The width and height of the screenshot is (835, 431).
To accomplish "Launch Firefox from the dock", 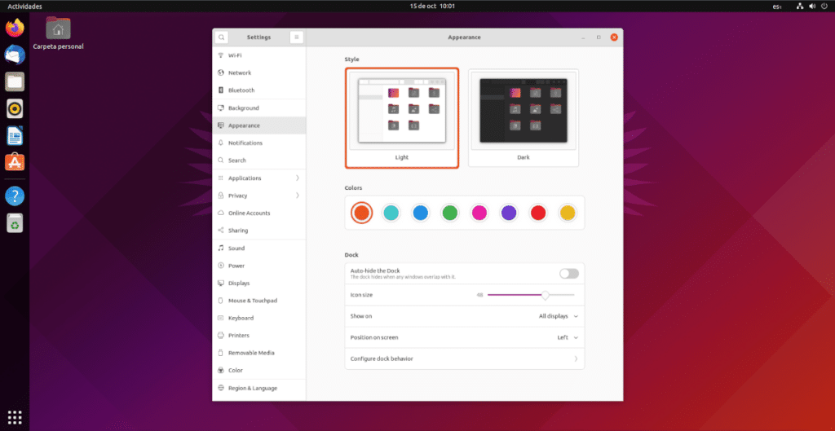I will click(x=15, y=28).
